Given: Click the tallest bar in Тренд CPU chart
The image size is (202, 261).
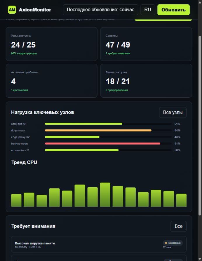Looking at the screenshot, I should pyautogui.click(x=105, y=195).
